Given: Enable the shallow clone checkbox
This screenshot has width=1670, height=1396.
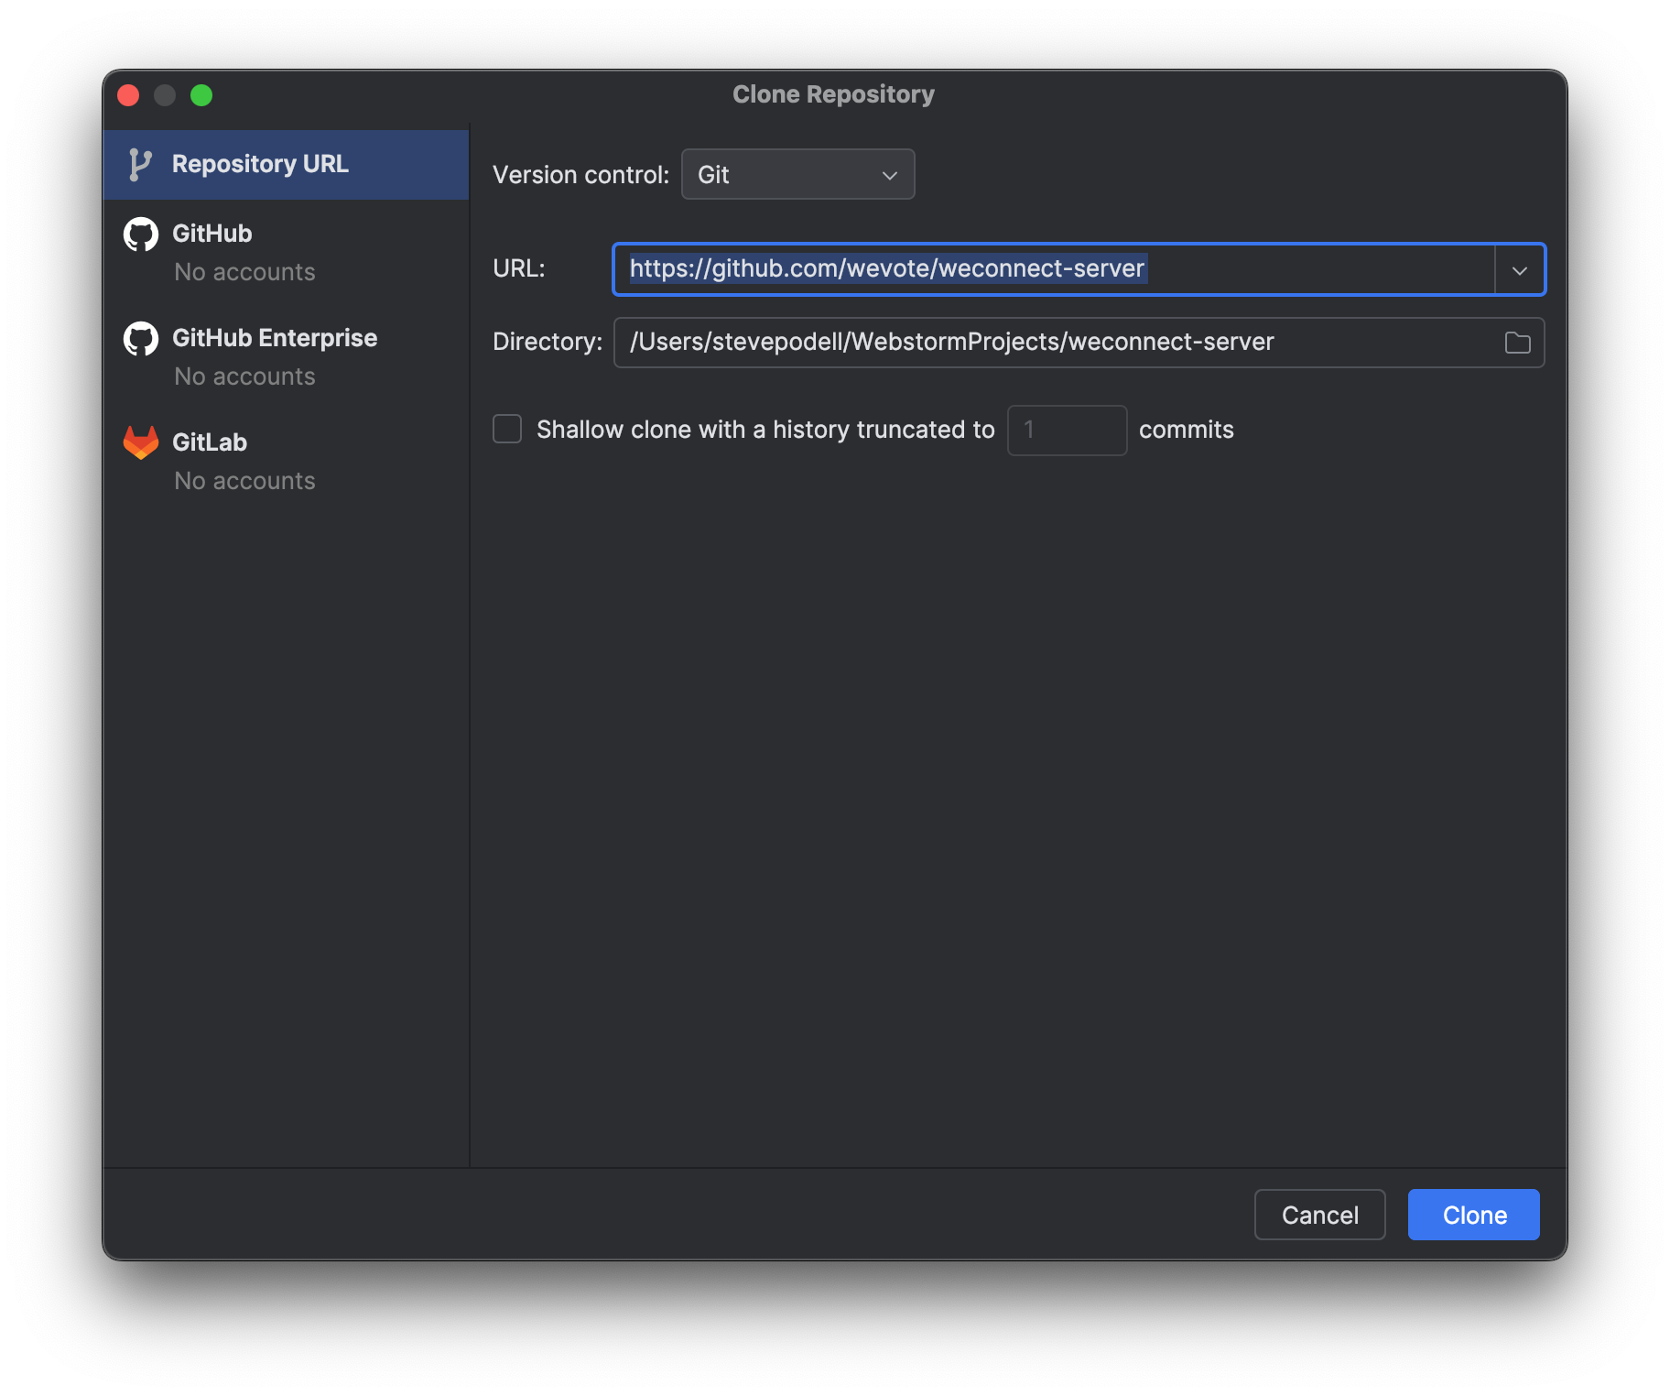Looking at the screenshot, I should (x=507, y=429).
